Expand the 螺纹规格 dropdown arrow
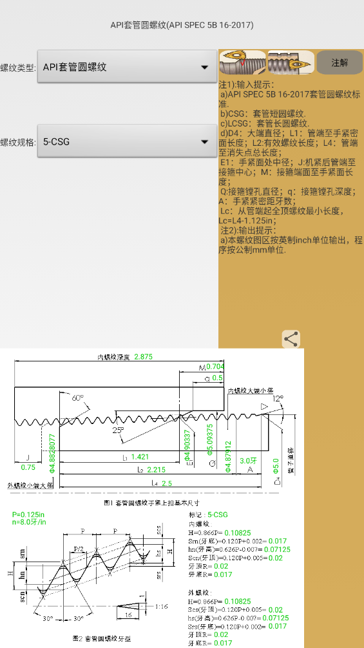364x648 pixels. pos(204,142)
